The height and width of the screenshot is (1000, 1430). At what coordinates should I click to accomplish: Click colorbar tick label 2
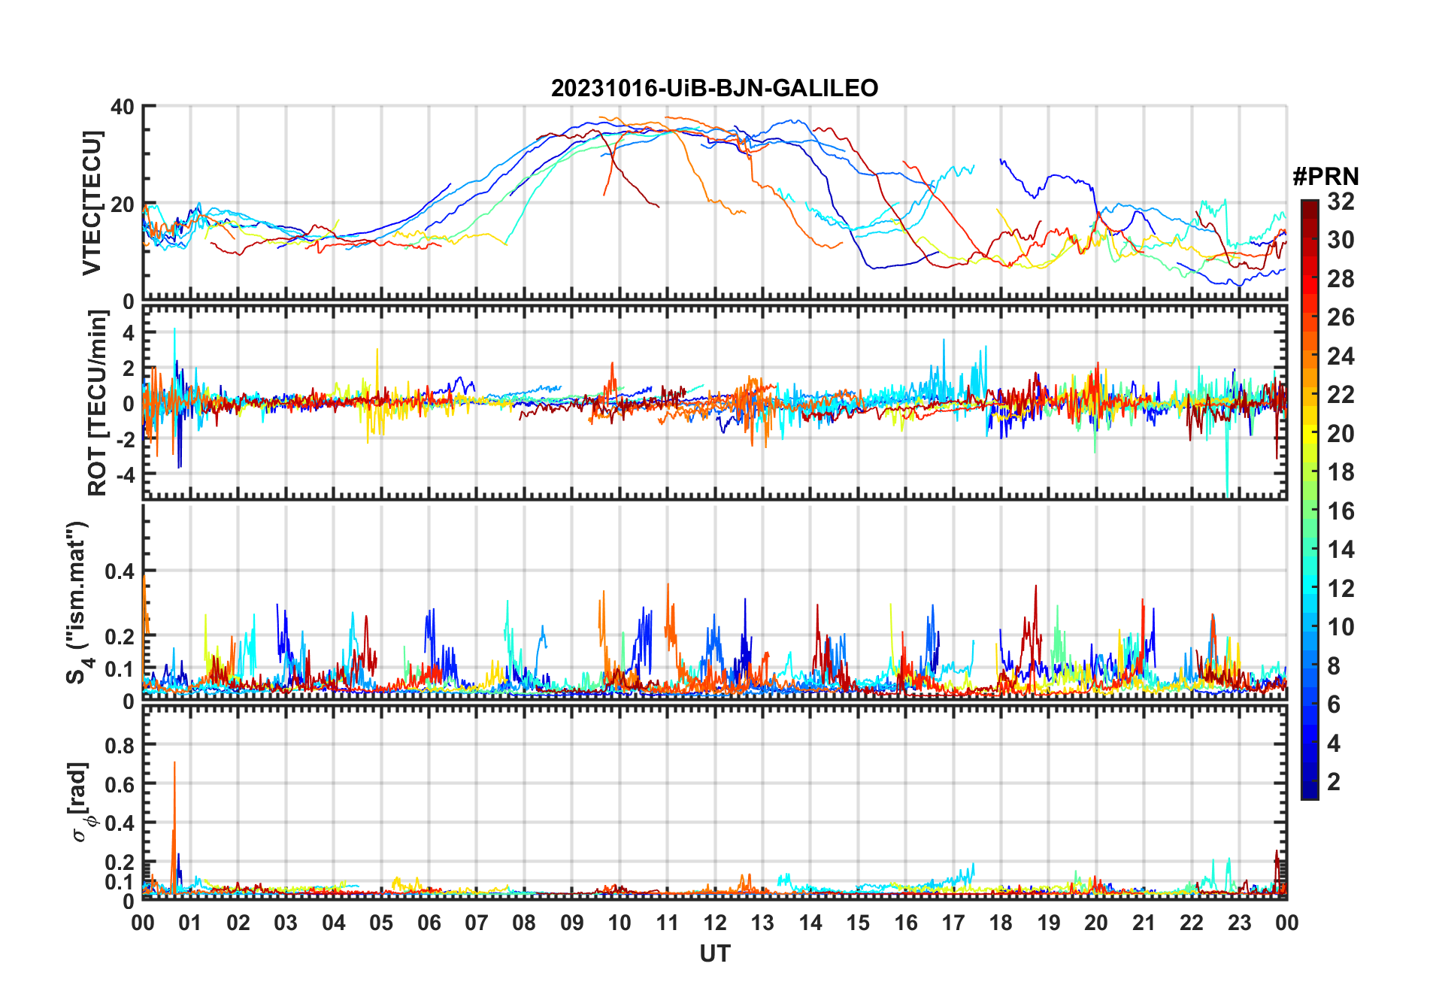coord(1334,782)
